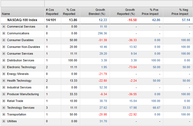The width and height of the screenshot is (193, 126).
Task: Click Communications blended growth 296.36
Action: tap(102, 33)
